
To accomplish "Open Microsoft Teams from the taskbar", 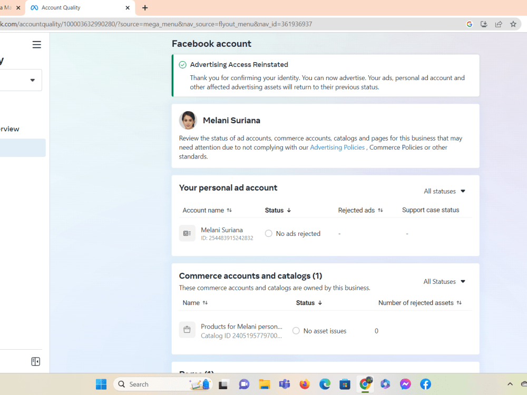I will click(x=285, y=384).
